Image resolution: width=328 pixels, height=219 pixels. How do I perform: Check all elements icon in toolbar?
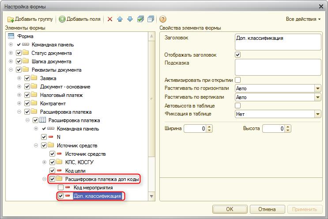pyautogui.click(x=140, y=19)
